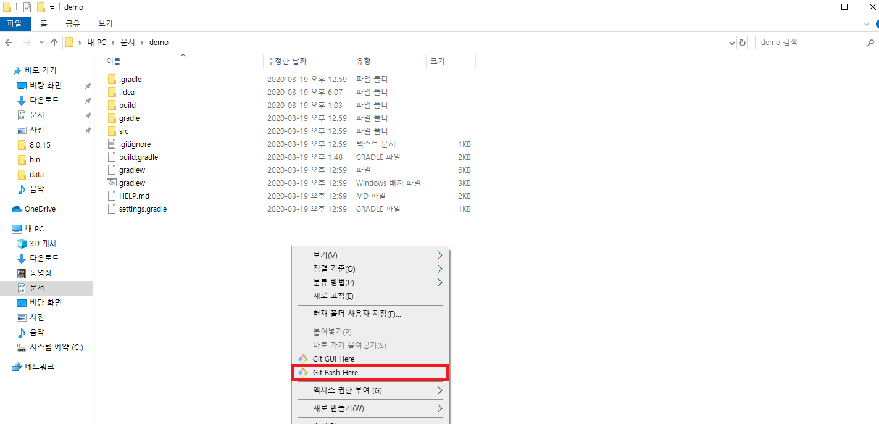The image size is (879, 424).
Task: Expand the 액세스 권한 부여 (G) submenu arrow
Action: [x=440, y=390]
